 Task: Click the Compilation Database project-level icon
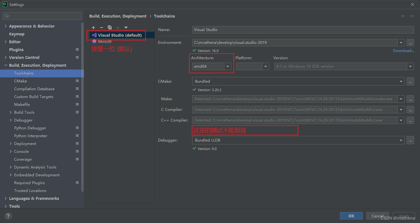coord(77,89)
